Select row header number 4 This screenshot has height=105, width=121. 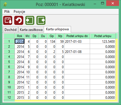(x=9, y=57)
